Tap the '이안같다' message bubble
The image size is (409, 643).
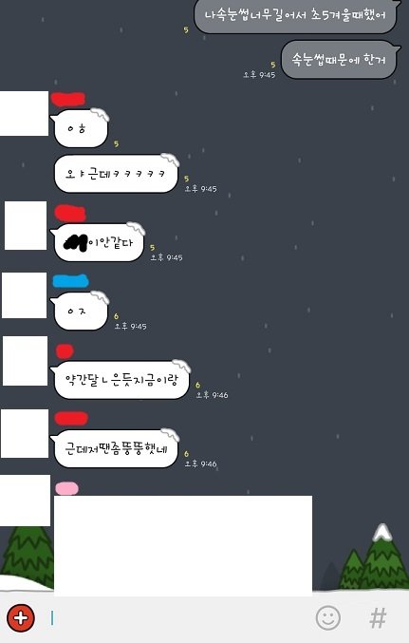pos(98,243)
